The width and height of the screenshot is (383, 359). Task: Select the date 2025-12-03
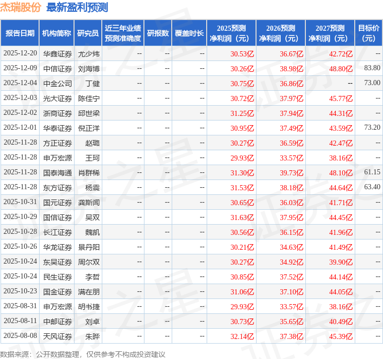pyautogui.click(x=20, y=98)
